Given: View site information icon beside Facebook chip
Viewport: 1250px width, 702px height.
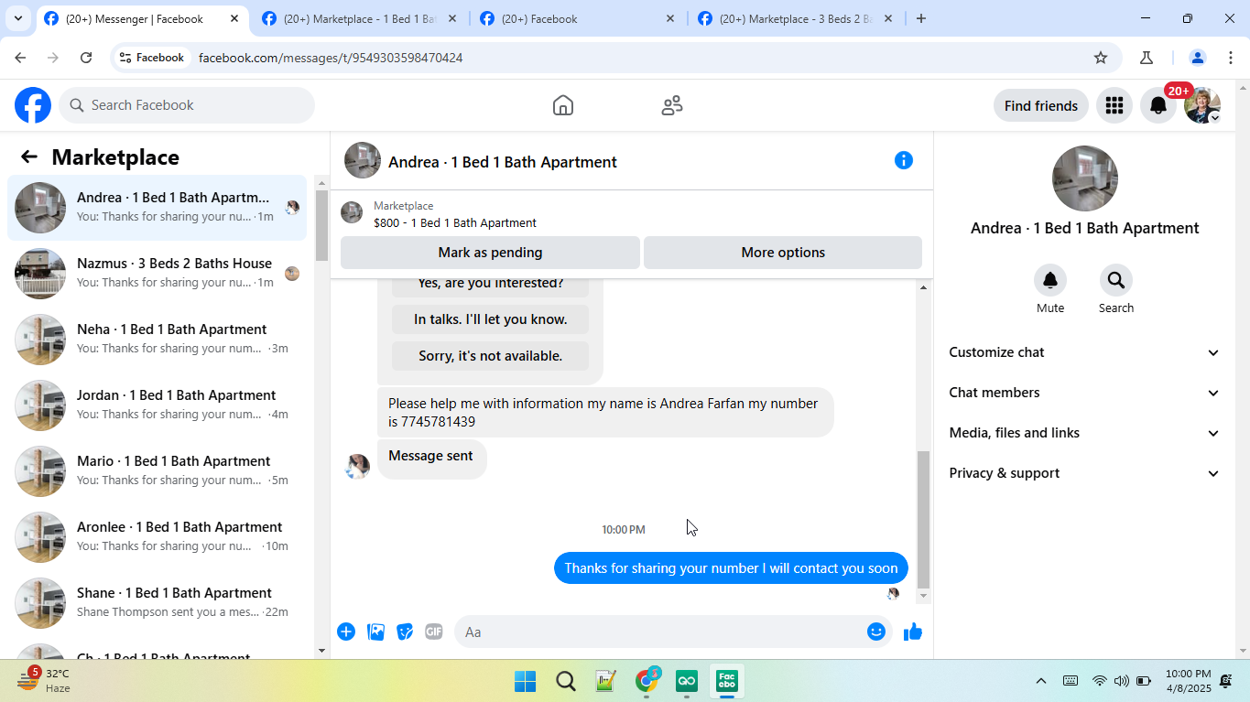Looking at the screenshot, I should (125, 58).
